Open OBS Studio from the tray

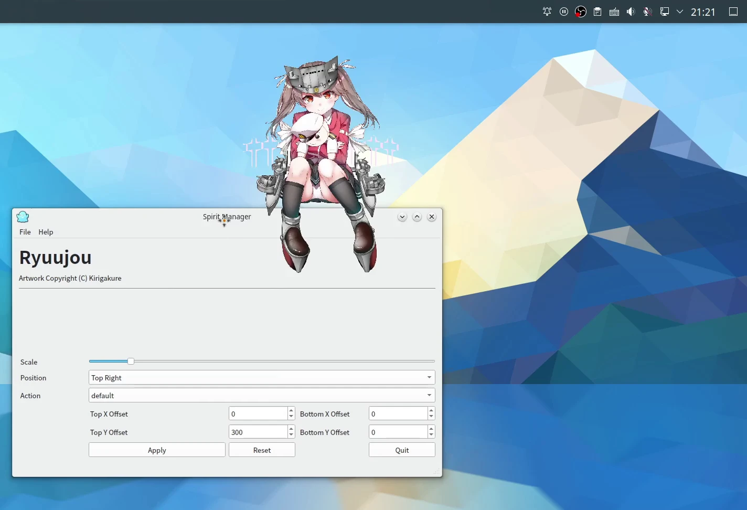[581, 12]
